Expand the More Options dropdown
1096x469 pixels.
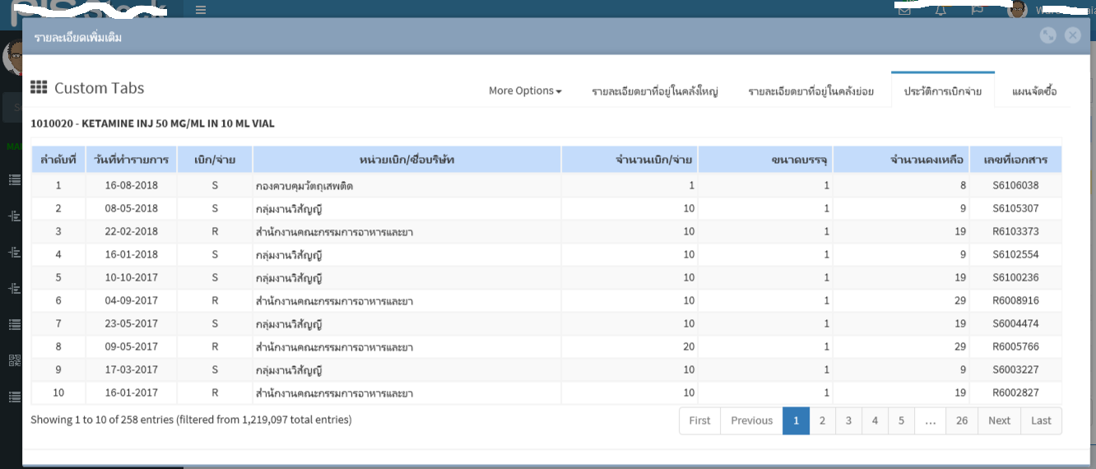click(525, 91)
